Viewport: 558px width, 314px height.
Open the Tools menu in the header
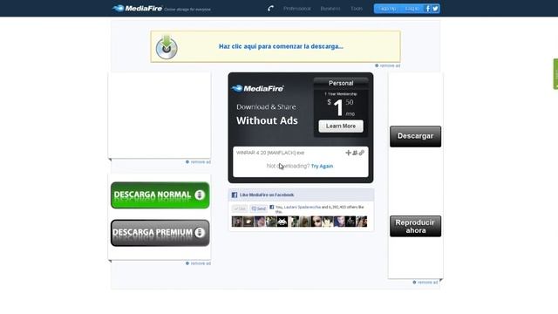tap(357, 9)
